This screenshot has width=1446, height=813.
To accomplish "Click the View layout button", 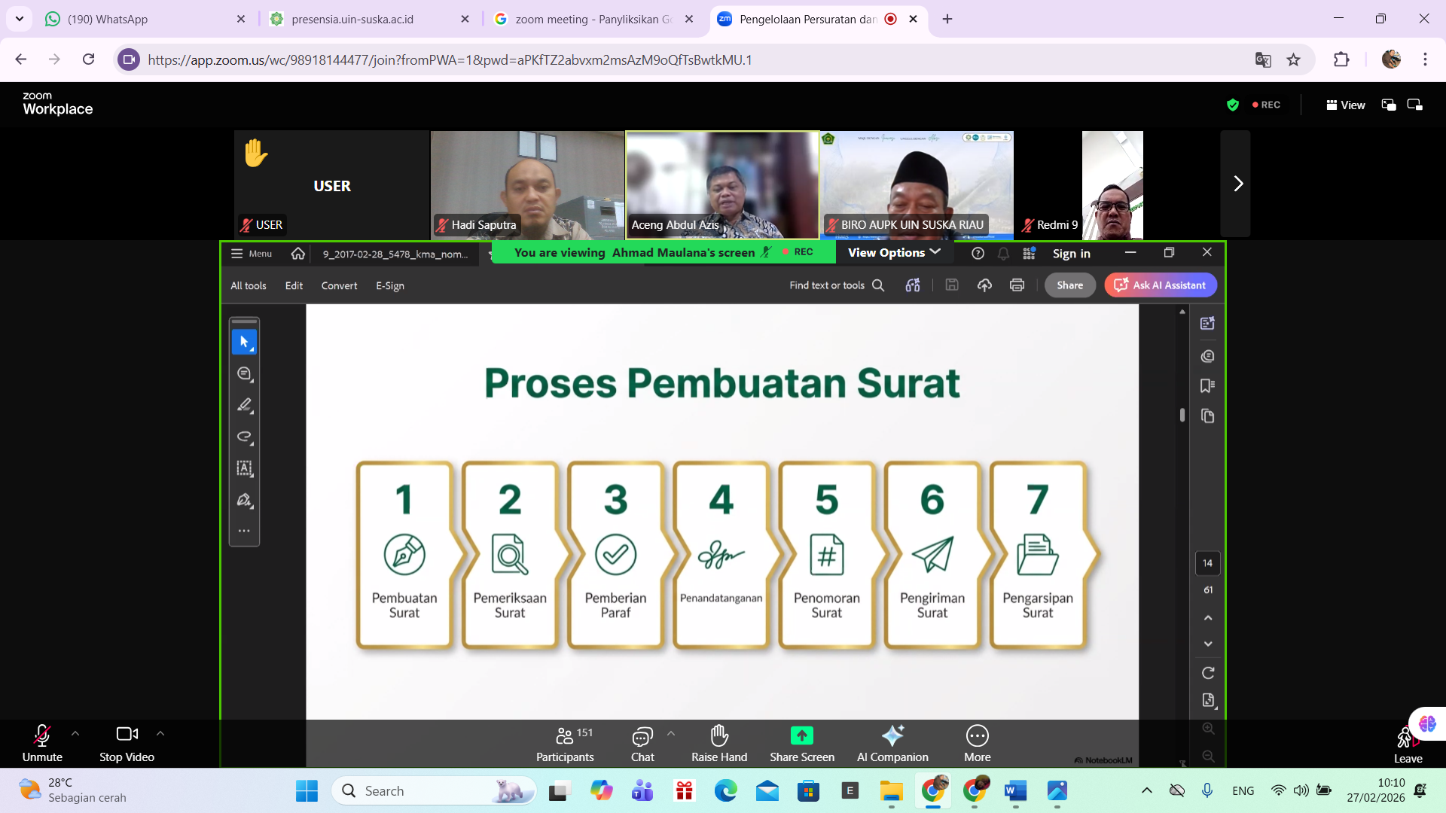I will (1346, 105).
